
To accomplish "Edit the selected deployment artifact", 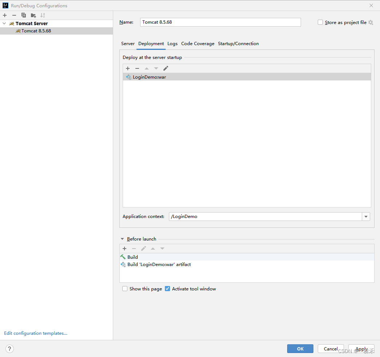I will (x=166, y=68).
